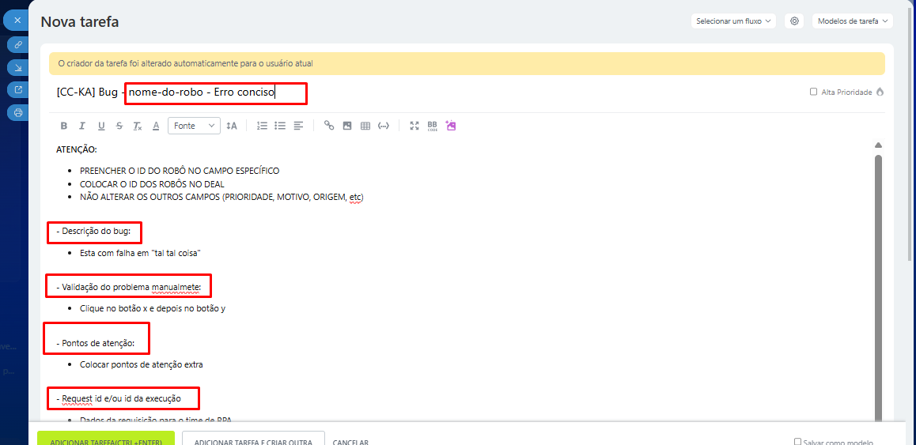Expand the Selecionar um fluxo dropdown
The image size is (916, 445).
pyautogui.click(x=733, y=21)
